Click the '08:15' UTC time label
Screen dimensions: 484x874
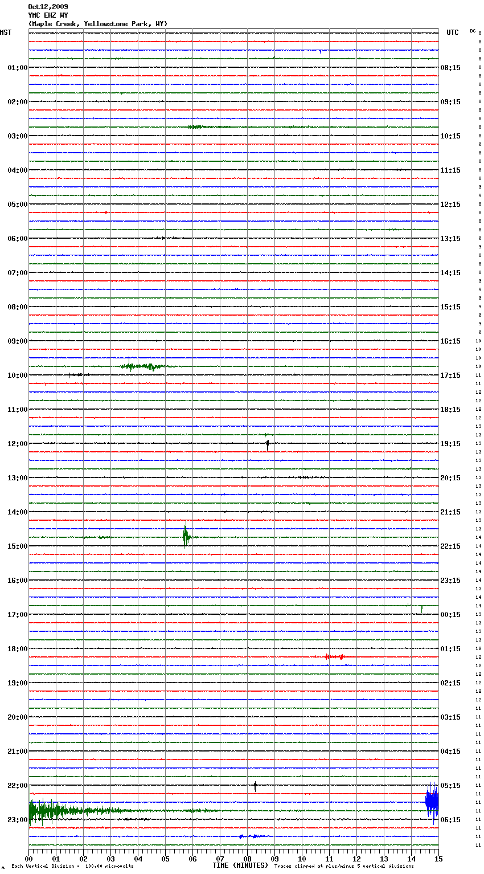[450, 68]
